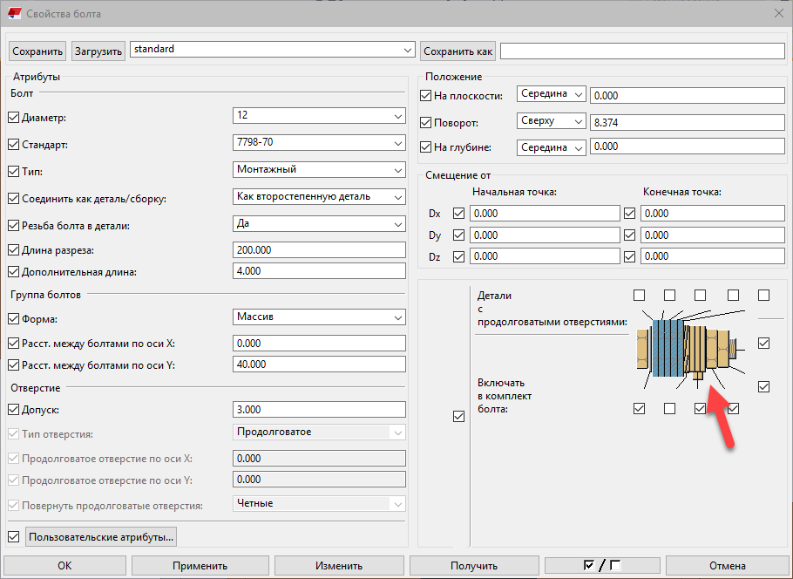Toggle the Допуск checkbox
793x579 pixels.
pos(13,409)
